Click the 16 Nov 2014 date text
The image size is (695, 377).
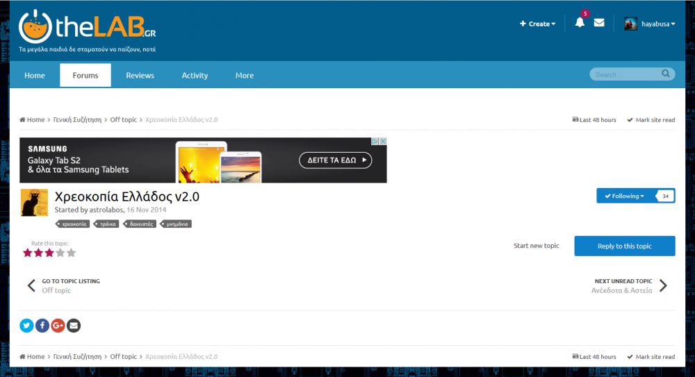147,210
